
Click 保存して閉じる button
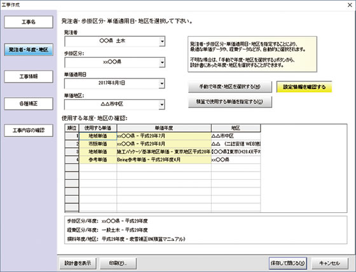click(288, 263)
